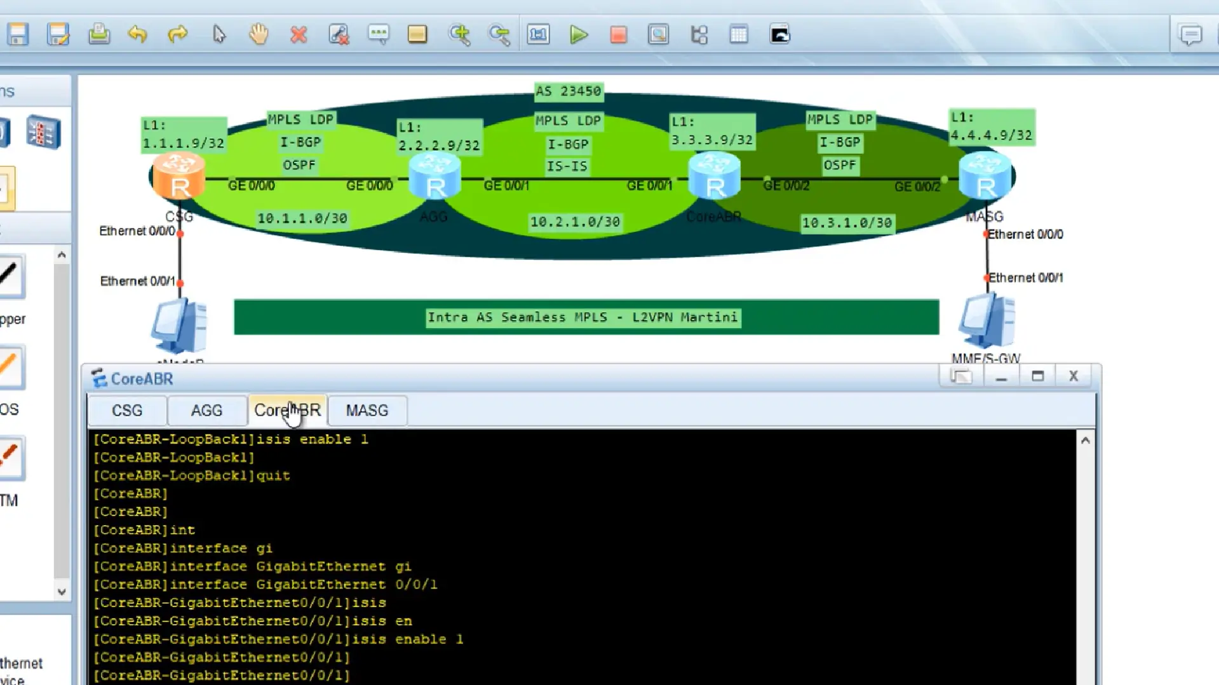
Task: Undo the last action
Action: tap(138, 34)
